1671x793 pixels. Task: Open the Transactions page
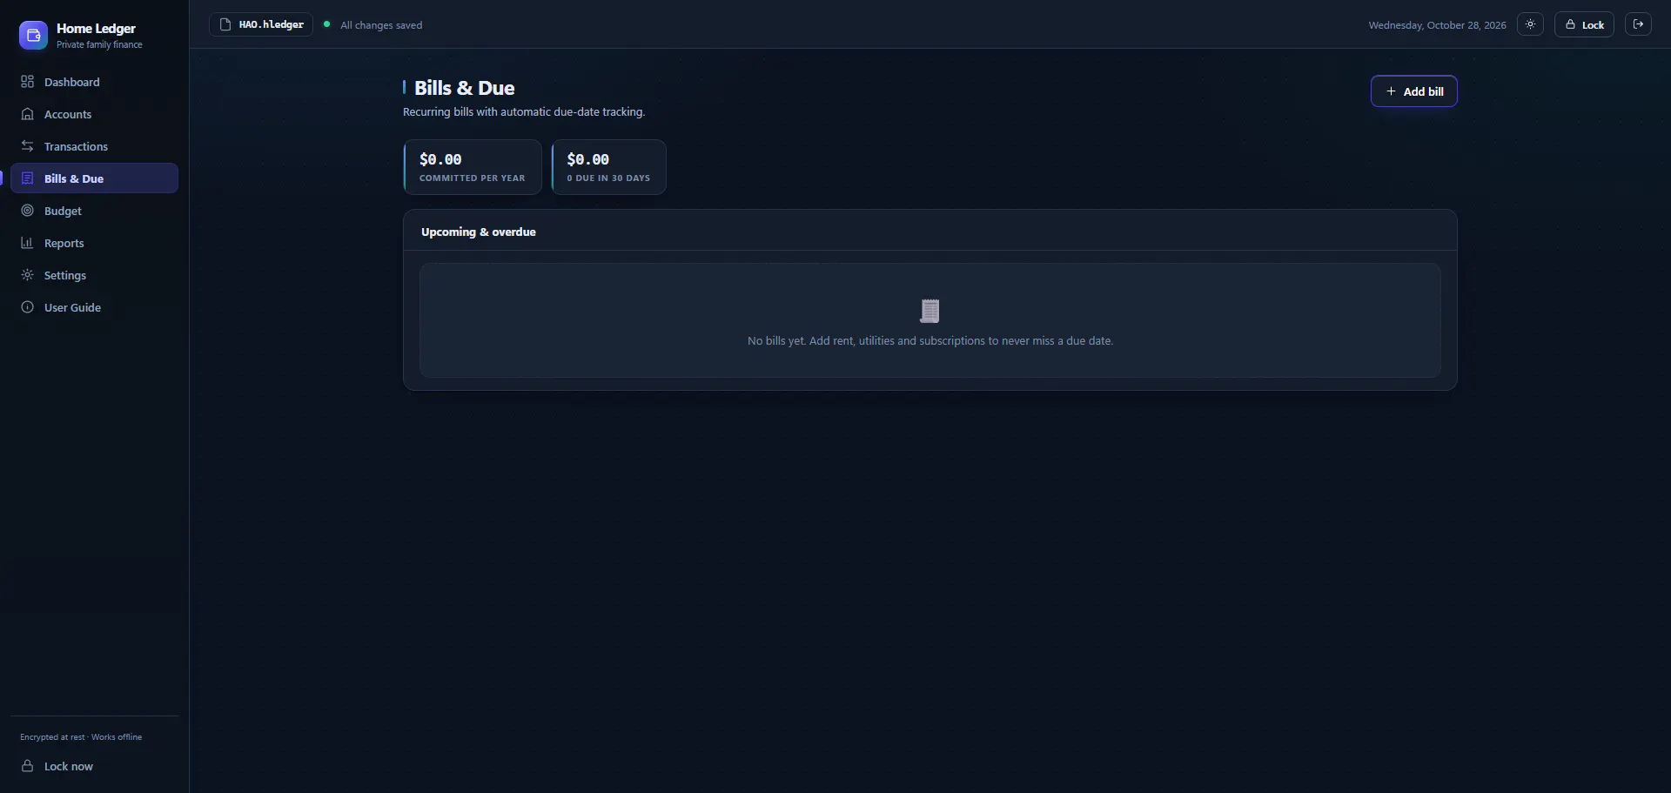click(x=94, y=146)
